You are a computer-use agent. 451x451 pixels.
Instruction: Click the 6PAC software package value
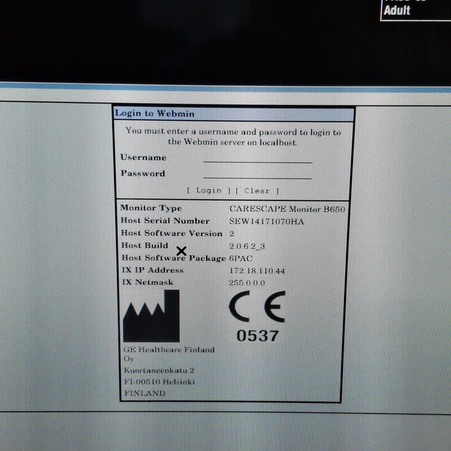242,258
